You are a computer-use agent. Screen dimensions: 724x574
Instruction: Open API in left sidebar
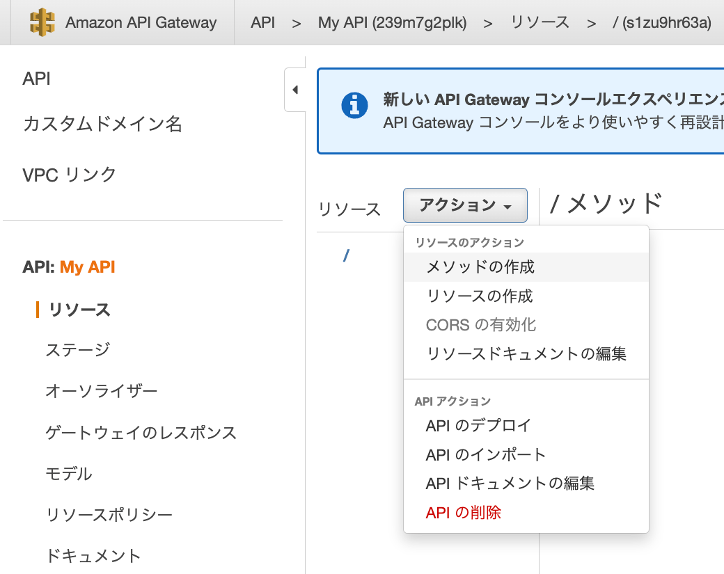(36, 79)
